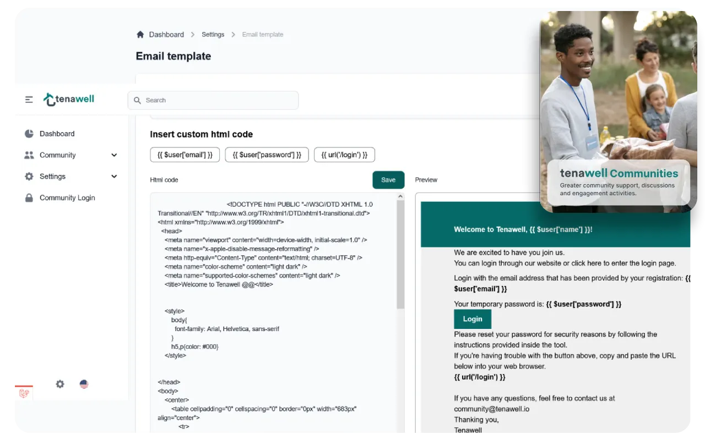
Task: Go to Settings breadcrumb link
Action: [213, 34]
